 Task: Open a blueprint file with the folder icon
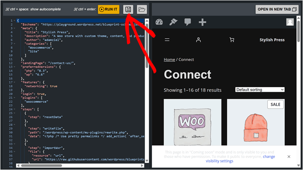142,9
